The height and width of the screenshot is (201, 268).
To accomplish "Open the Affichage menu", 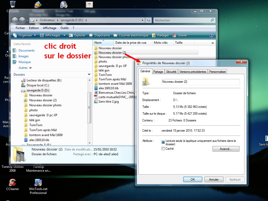I will [x=49, y=28].
